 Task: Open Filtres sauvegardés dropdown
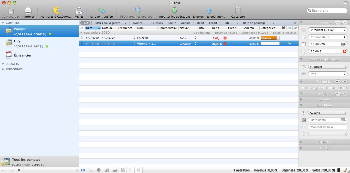pos(110,23)
